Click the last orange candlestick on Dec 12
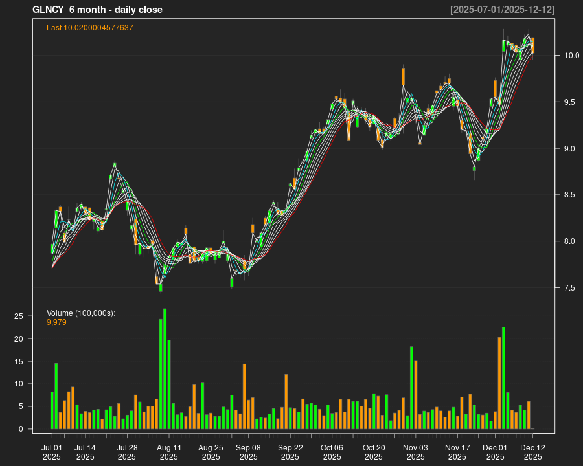This screenshot has width=583, height=466. [532, 45]
